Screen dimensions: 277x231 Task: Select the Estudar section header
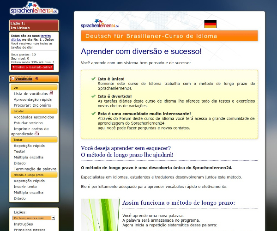[34, 111]
